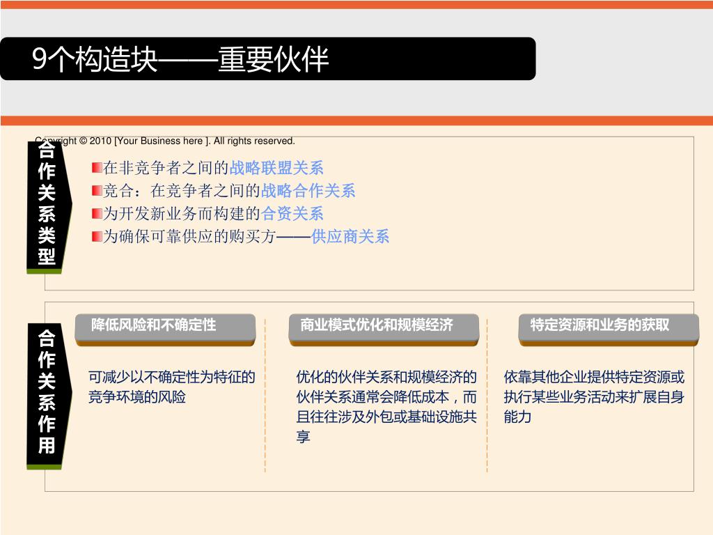
Task: Select the text 能力 in the right column
Action: (517, 417)
